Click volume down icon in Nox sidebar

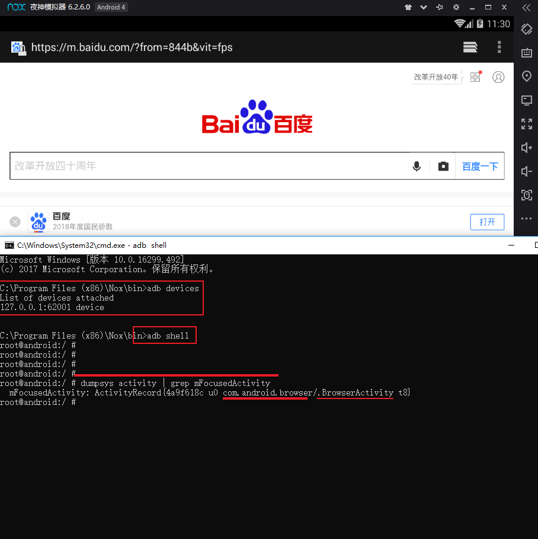(527, 171)
